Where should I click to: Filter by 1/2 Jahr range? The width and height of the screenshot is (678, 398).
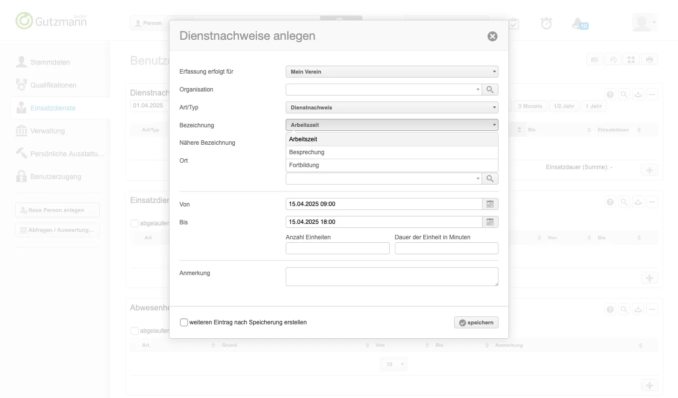564,106
